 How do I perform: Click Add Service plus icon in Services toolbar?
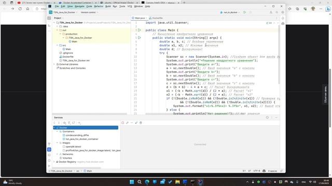(79, 123)
